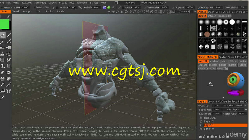Switch to the Render room tab

click(x=61, y=12)
